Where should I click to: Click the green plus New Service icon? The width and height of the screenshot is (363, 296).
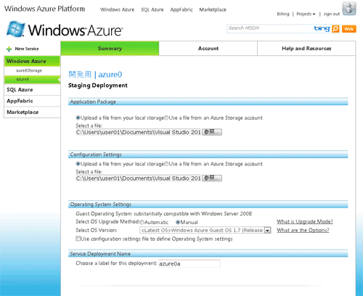[x=9, y=49]
